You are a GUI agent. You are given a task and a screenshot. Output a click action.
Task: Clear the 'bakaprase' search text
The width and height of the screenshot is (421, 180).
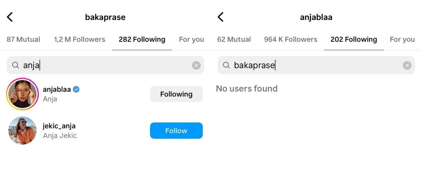click(x=407, y=65)
